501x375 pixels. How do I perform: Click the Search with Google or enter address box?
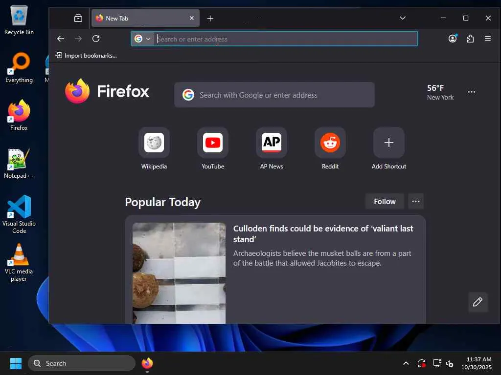click(274, 95)
